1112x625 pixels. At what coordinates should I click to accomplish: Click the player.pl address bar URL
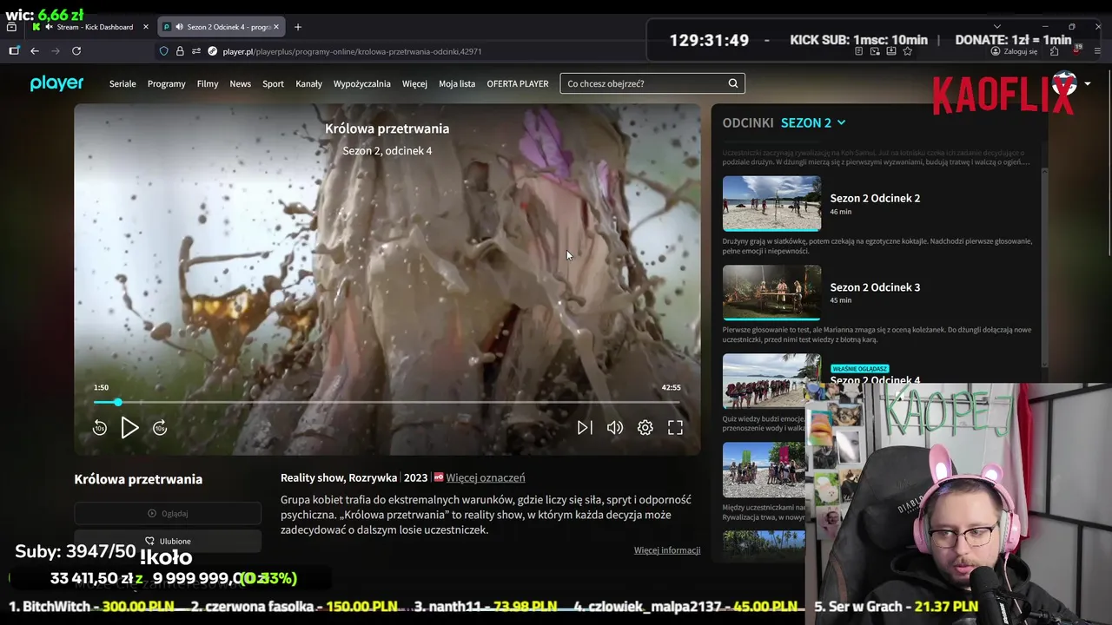click(x=352, y=51)
